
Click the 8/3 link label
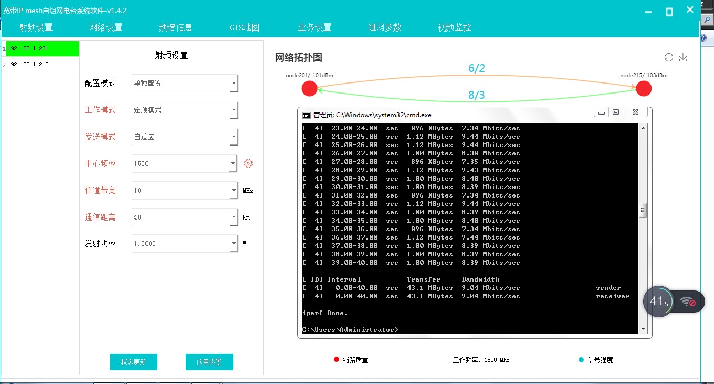coord(477,95)
